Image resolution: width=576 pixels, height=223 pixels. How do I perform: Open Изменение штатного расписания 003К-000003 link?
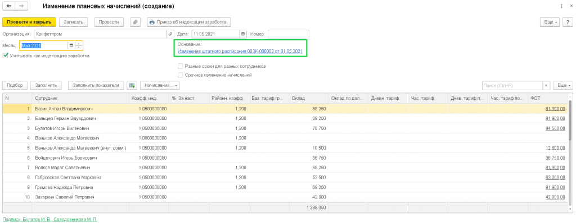click(240, 51)
